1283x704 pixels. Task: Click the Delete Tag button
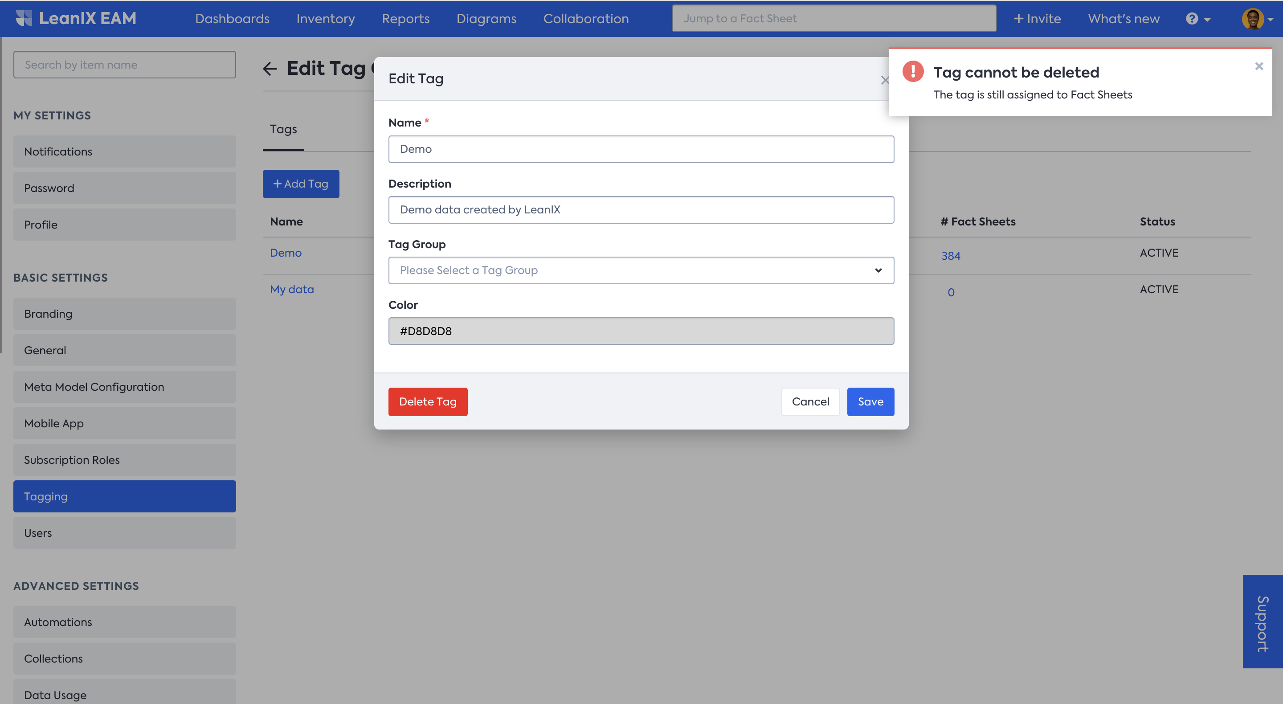point(427,401)
